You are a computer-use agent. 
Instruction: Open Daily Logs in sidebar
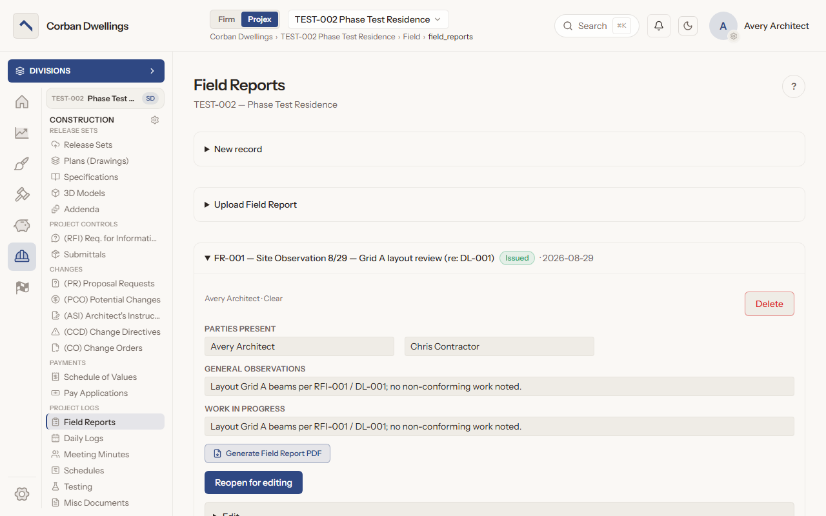[x=105, y=438]
